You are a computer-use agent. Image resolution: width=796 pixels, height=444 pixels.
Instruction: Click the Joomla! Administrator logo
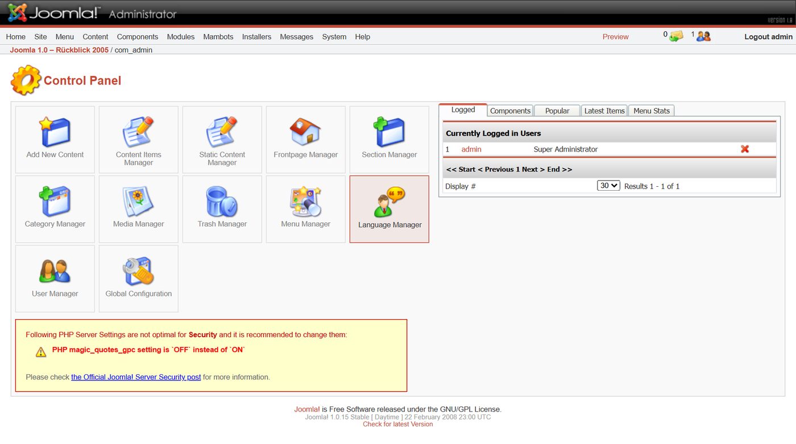(92, 12)
